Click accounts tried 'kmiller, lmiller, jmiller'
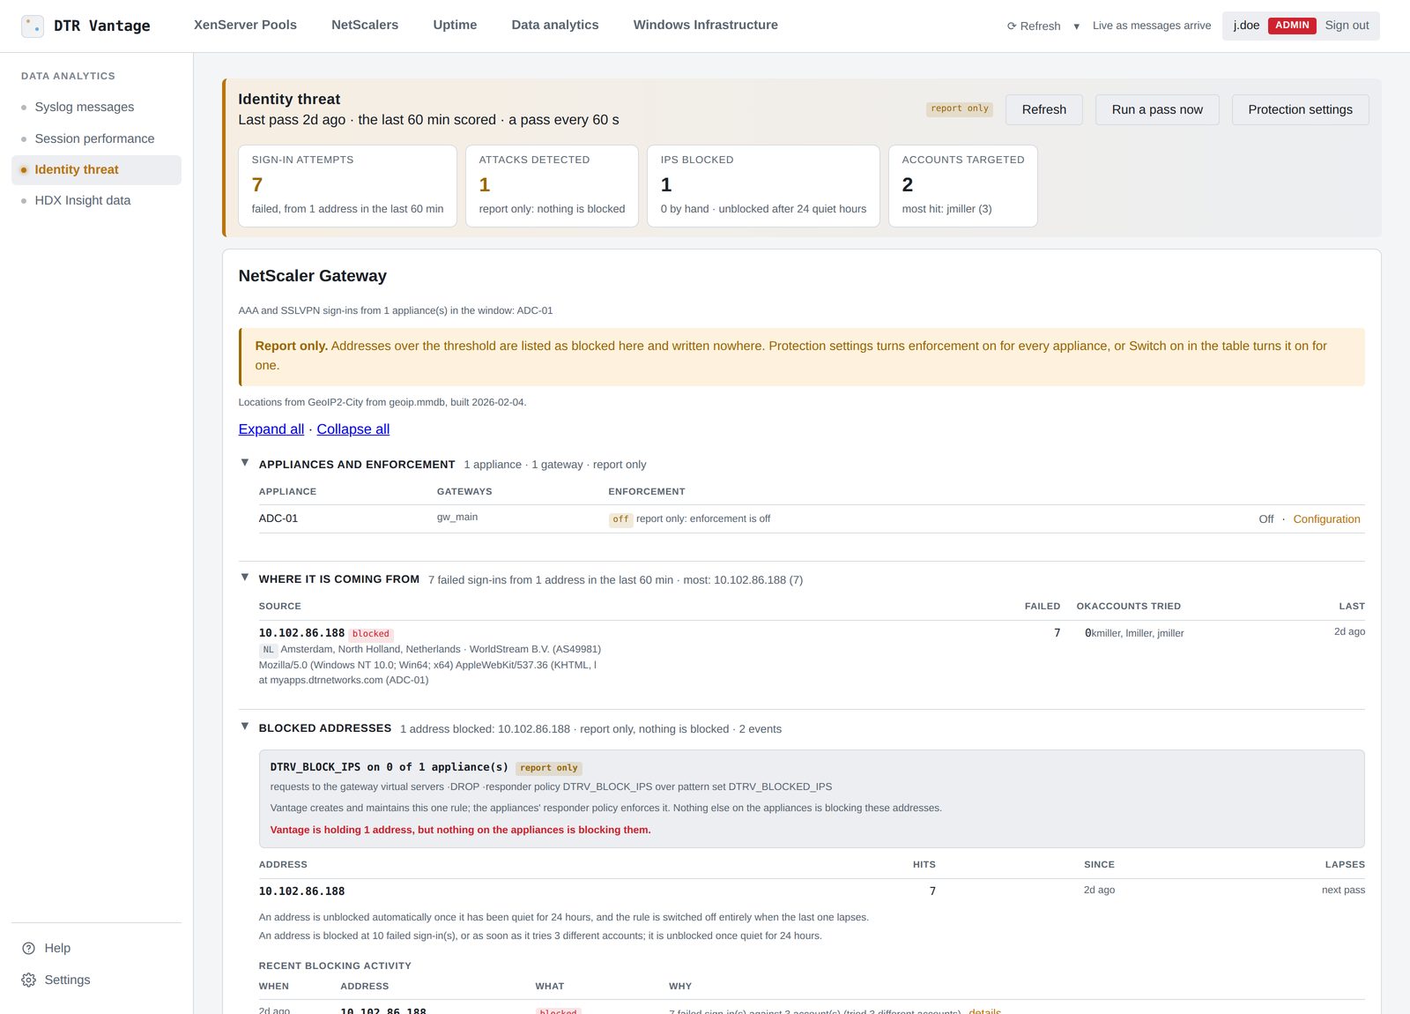 (1138, 633)
